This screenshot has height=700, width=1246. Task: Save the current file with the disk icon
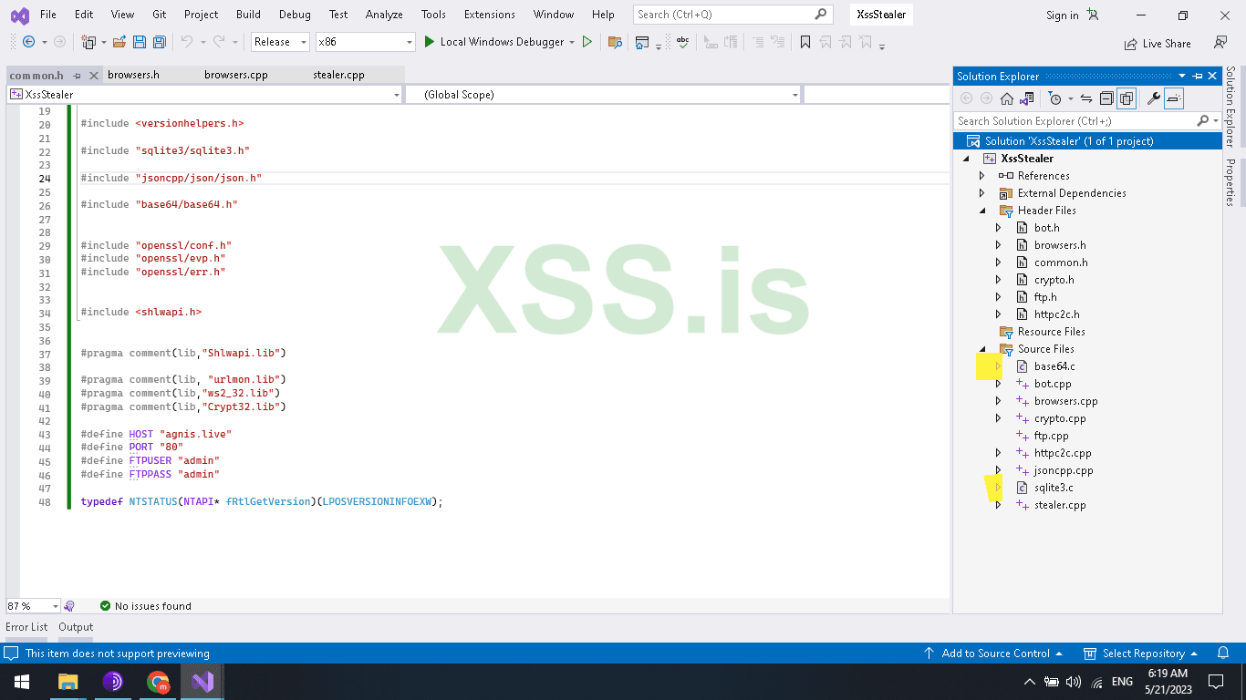pos(140,42)
